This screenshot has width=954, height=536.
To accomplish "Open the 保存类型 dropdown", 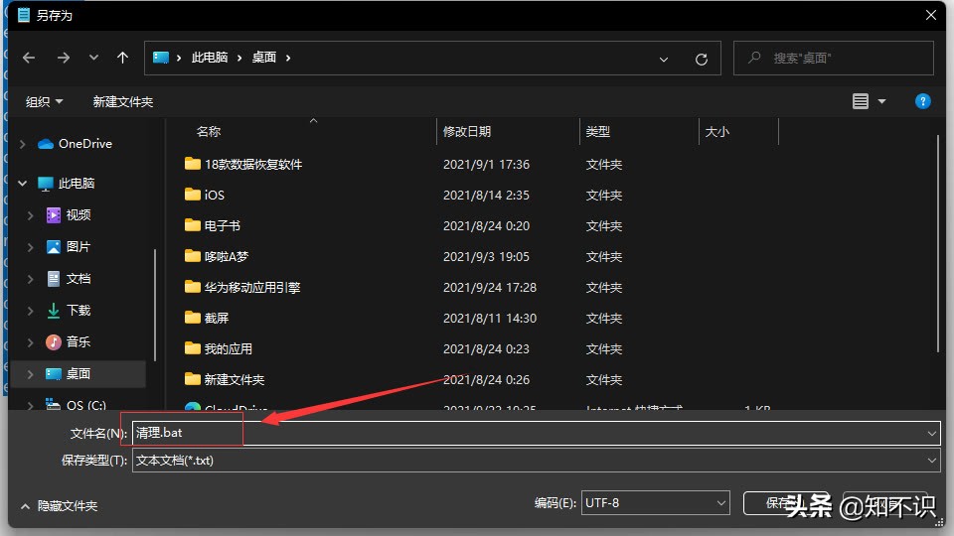I will pos(536,461).
